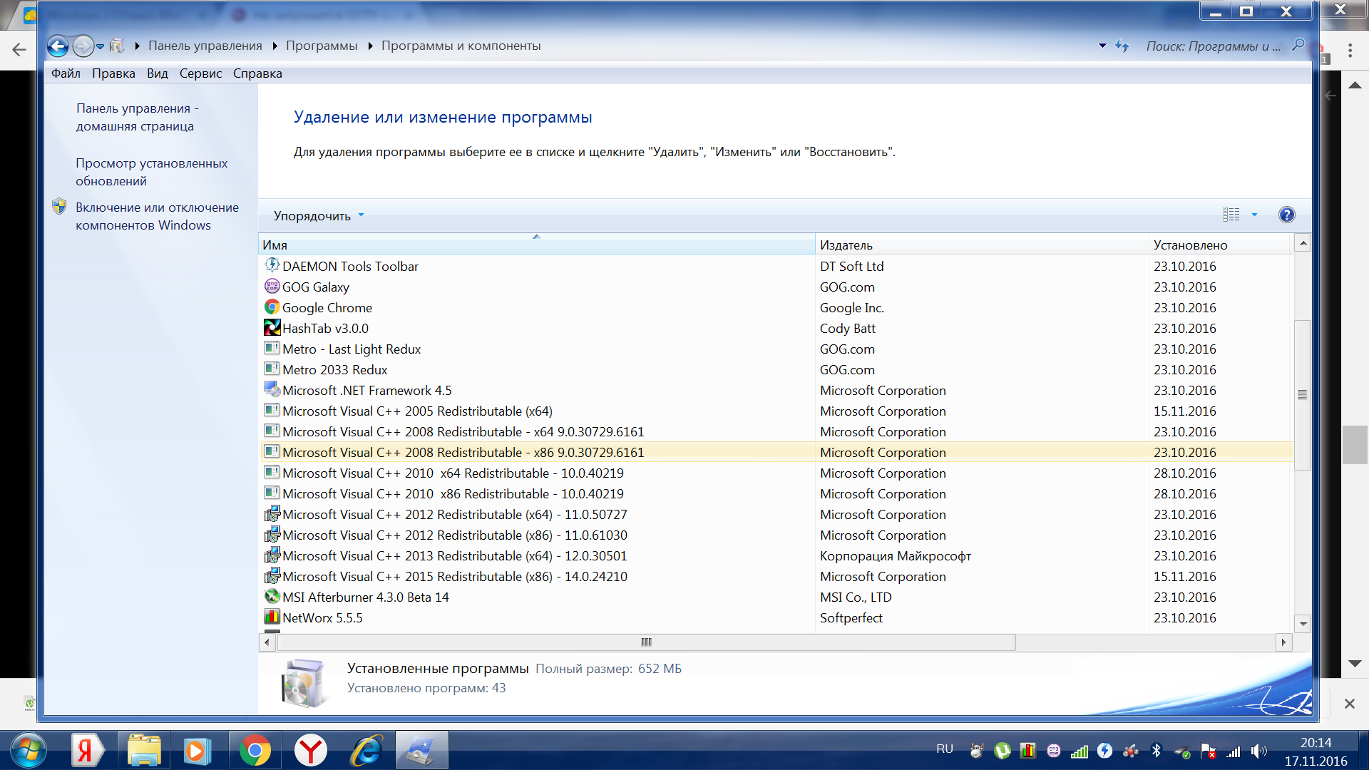
Task: Click the HashTab v3.0.0 icon
Action: point(272,328)
